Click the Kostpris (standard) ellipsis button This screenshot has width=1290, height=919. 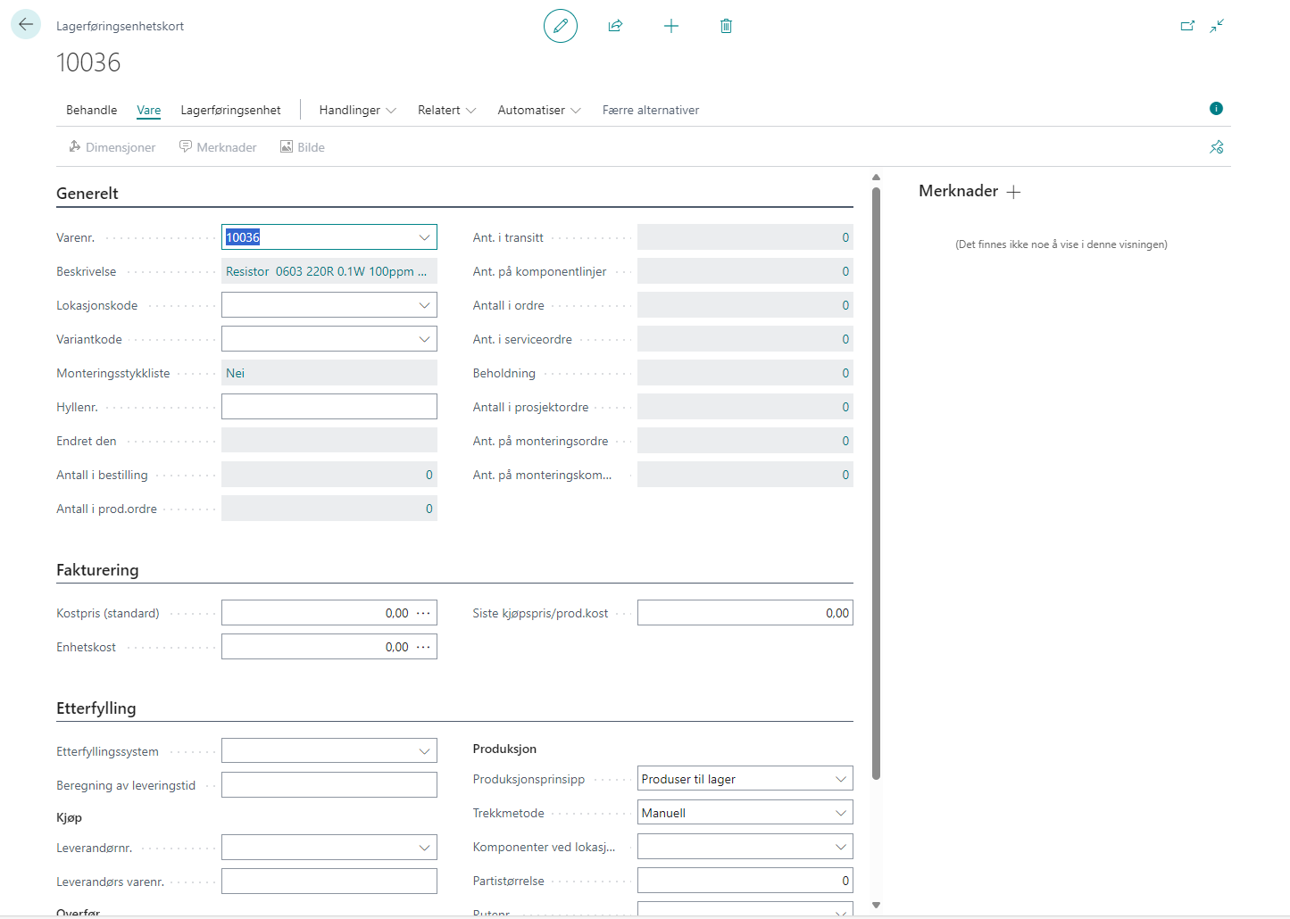pos(423,613)
